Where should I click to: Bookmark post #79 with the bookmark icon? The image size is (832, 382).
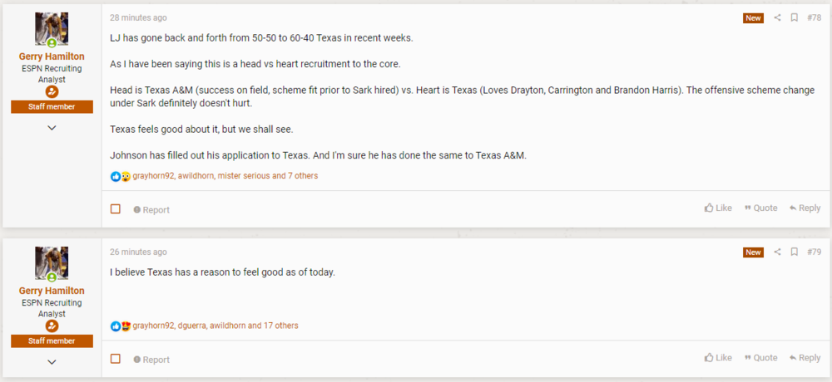795,252
